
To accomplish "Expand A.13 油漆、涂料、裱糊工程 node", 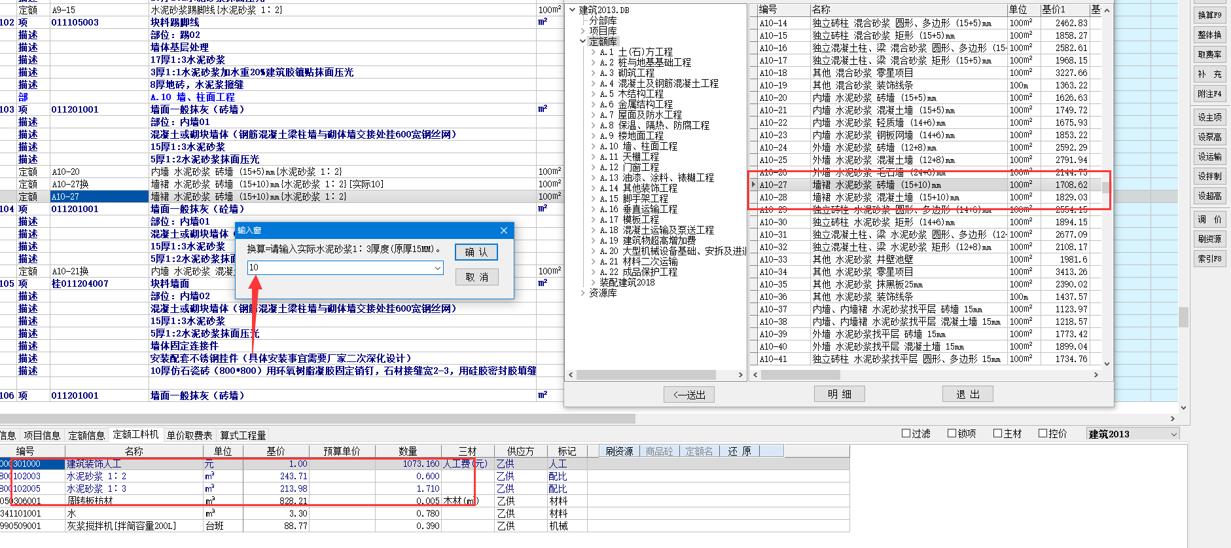I will click(x=593, y=177).
